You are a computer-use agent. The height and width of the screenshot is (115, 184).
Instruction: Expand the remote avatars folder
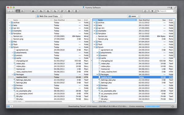(x=97, y=55)
